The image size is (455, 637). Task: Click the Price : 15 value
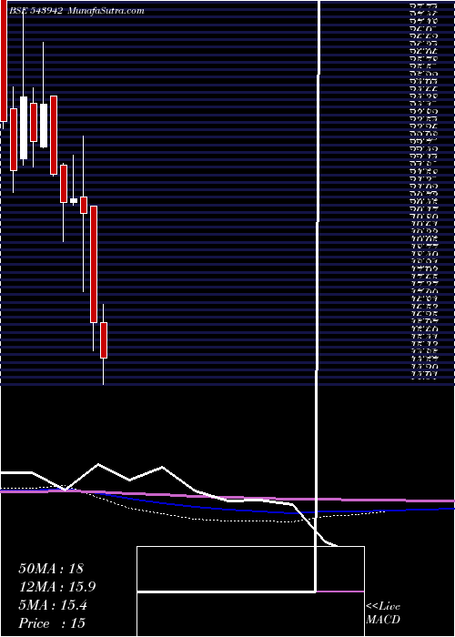tap(52, 623)
